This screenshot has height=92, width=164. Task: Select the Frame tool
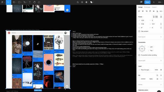tap(14, 2)
